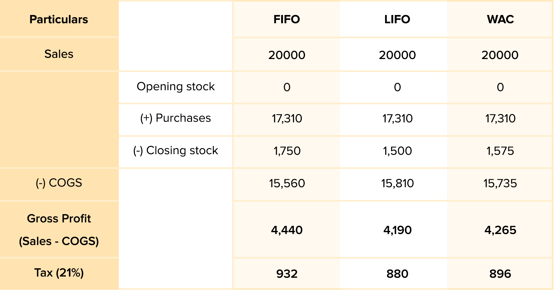Select the FIFO column header
The width and height of the screenshot is (554, 290).
[x=286, y=20]
